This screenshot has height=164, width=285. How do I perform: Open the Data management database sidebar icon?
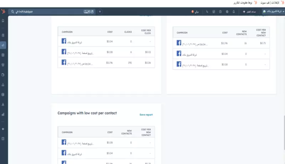[3, 94]
